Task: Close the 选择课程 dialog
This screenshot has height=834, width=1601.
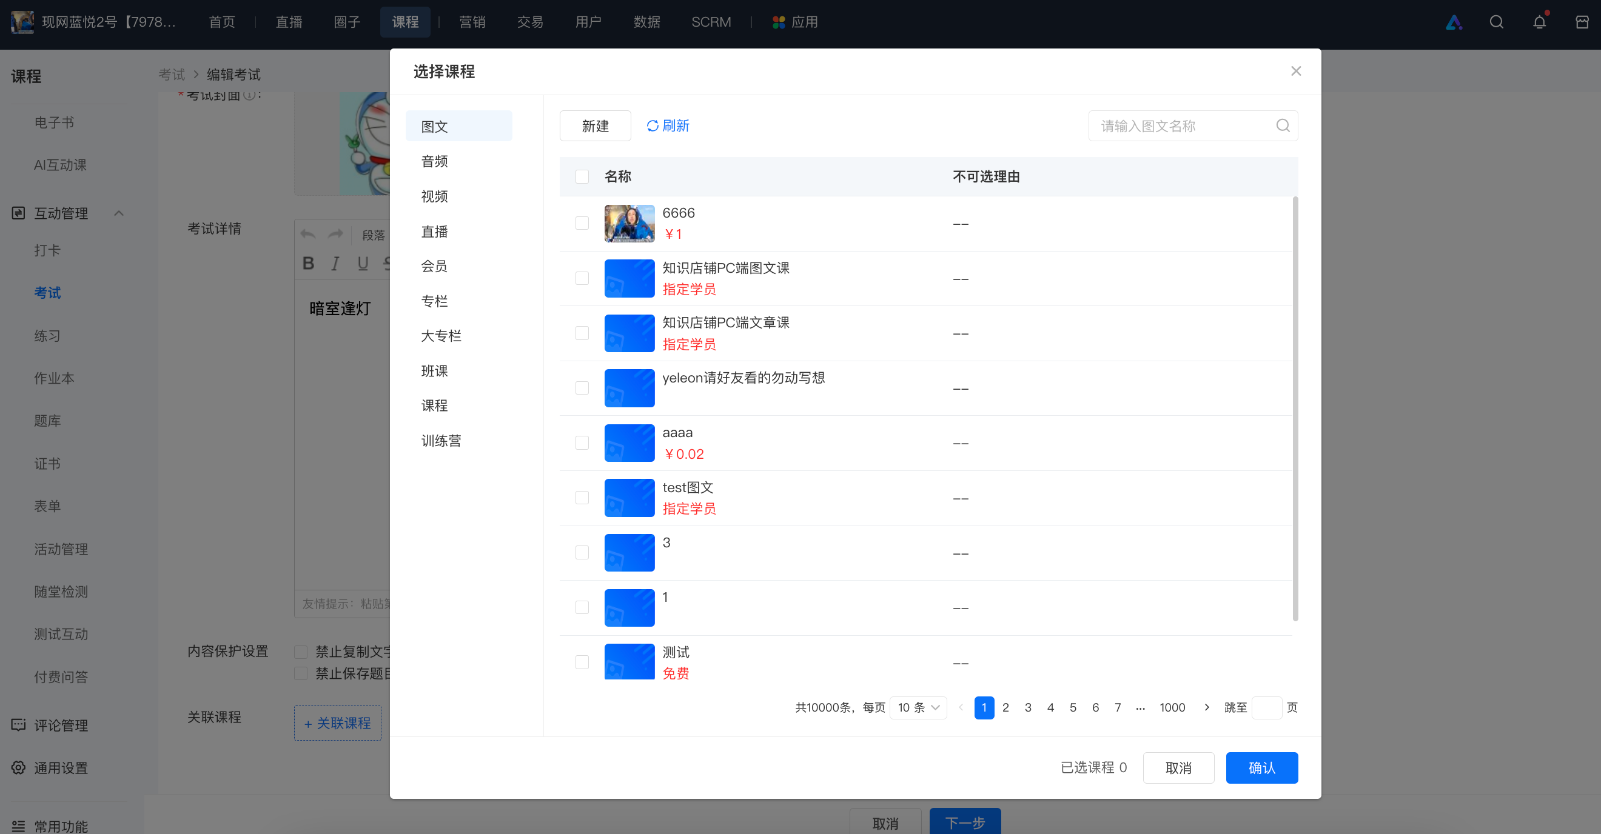Action: (1296, 71)
